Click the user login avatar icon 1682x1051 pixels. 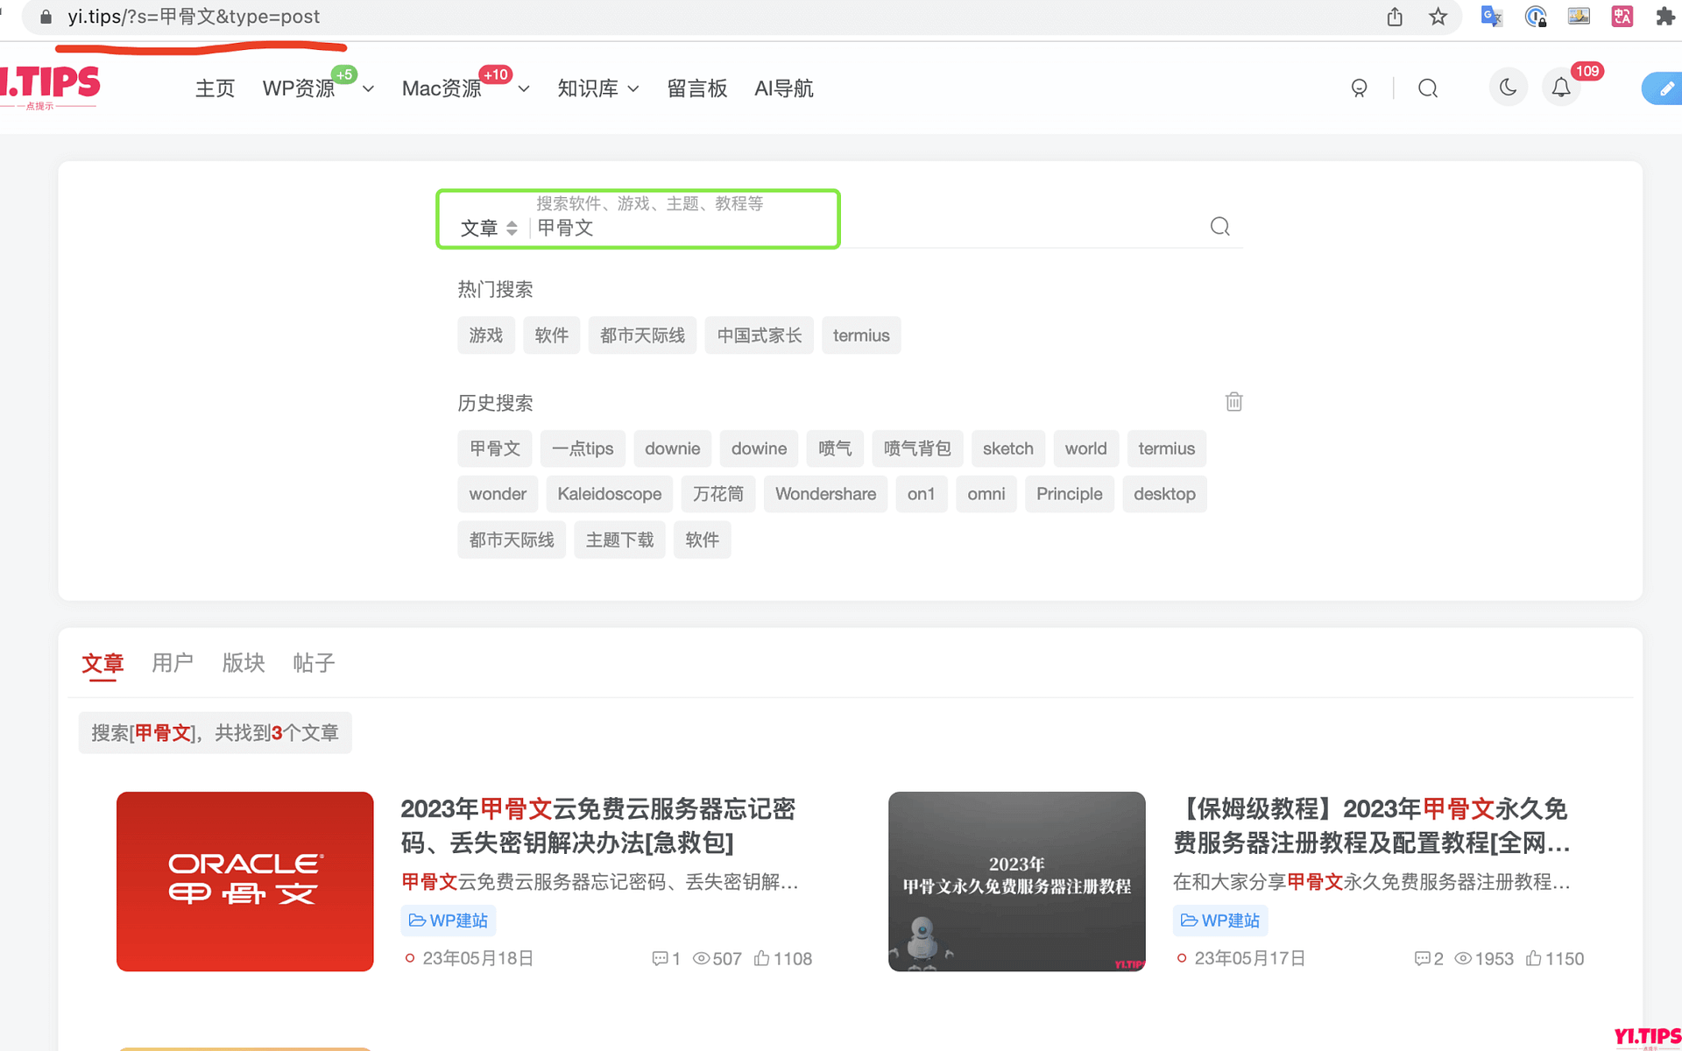pyautogui.click(x=1359, y=88)
